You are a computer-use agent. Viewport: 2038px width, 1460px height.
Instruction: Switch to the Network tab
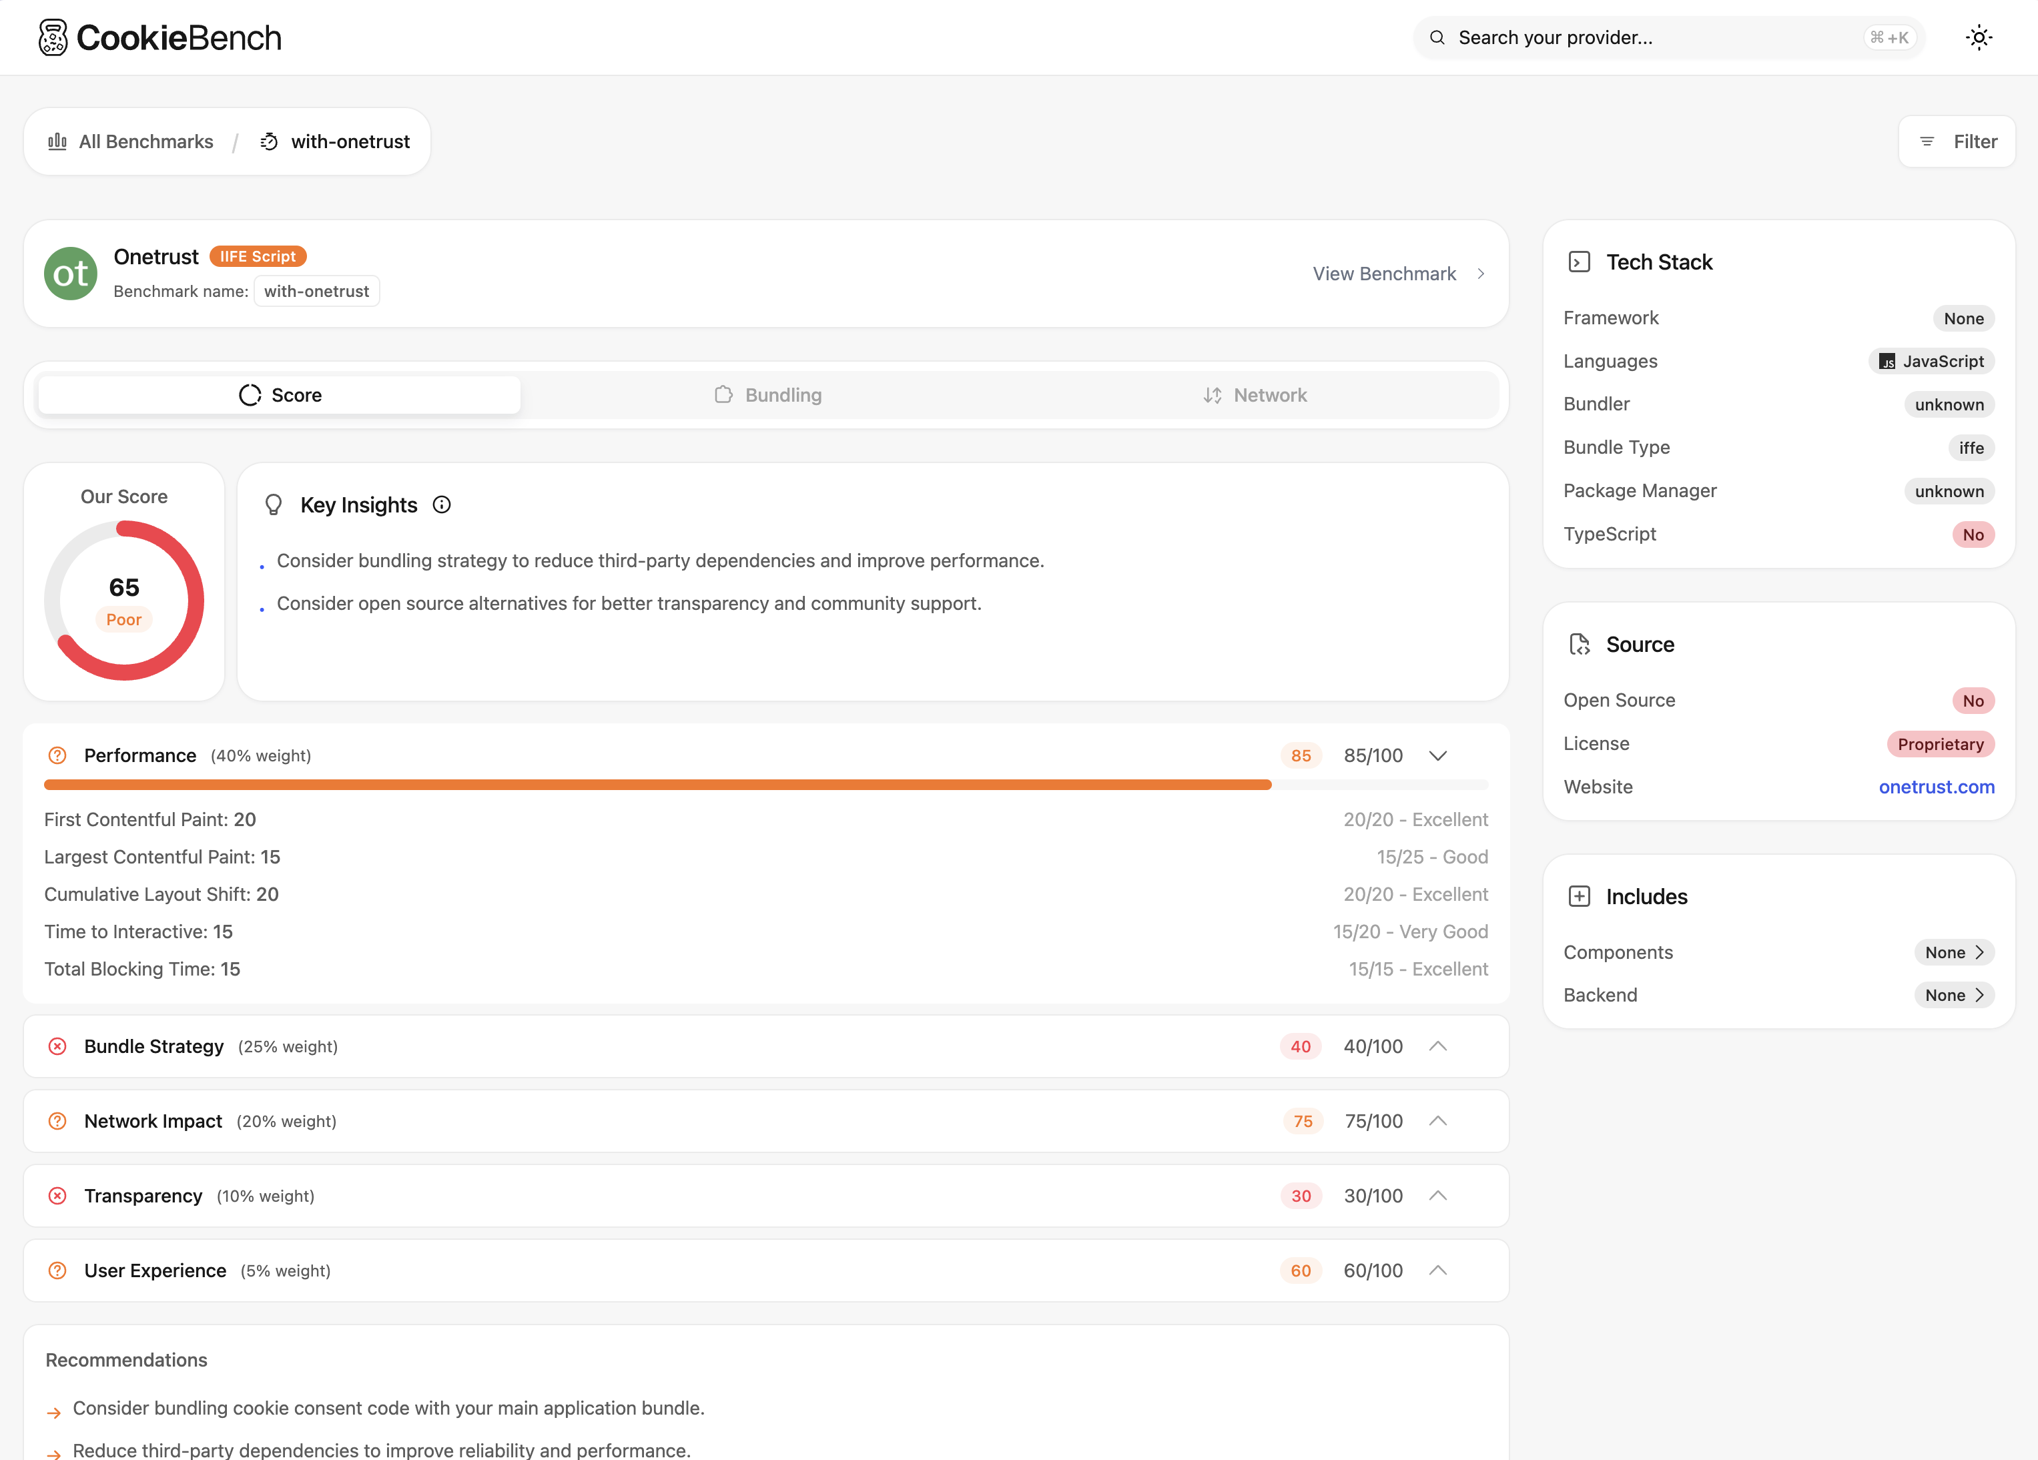click(x=1255, y=395)
